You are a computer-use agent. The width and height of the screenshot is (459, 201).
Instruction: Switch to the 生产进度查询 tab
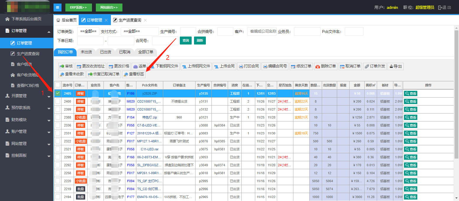130,20
